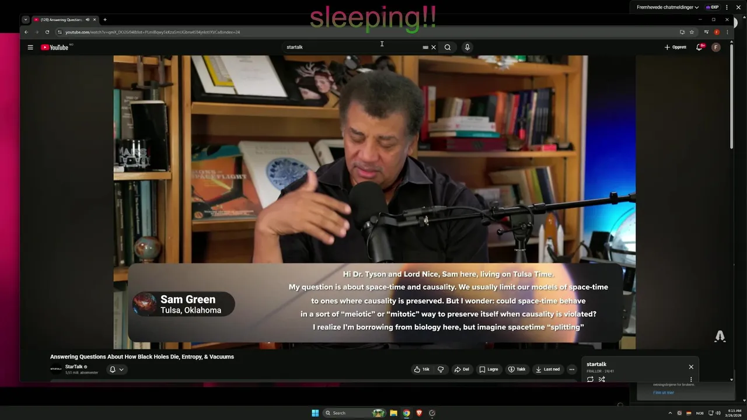The image size is (747, 420).
Task: Open the on-screen keyboard icon in search
Action: [425, 47]
